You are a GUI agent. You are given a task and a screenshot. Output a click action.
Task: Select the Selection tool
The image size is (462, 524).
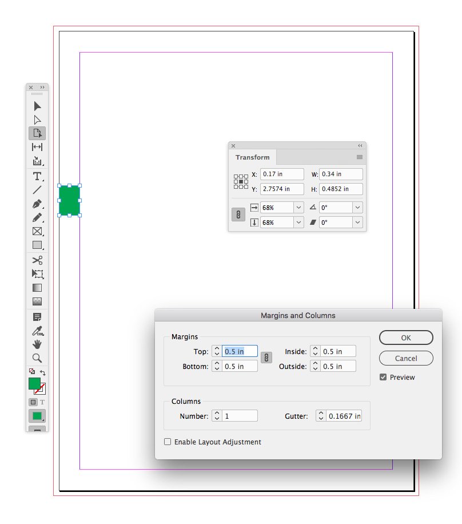37,106
